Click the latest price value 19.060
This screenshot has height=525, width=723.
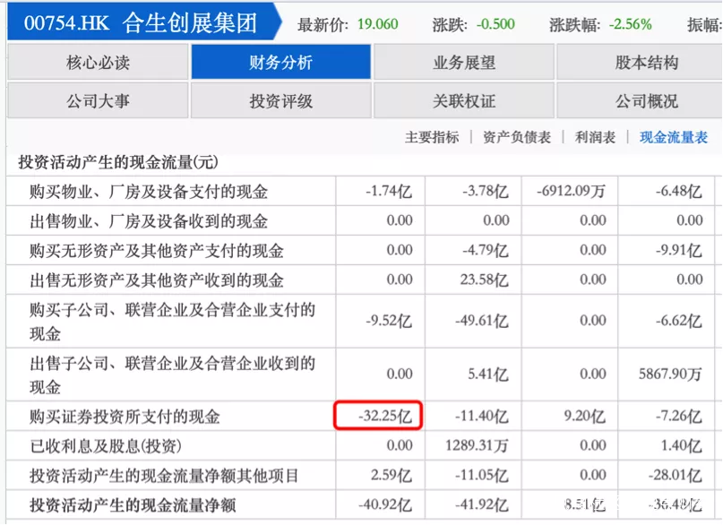(x=378, y=24)
